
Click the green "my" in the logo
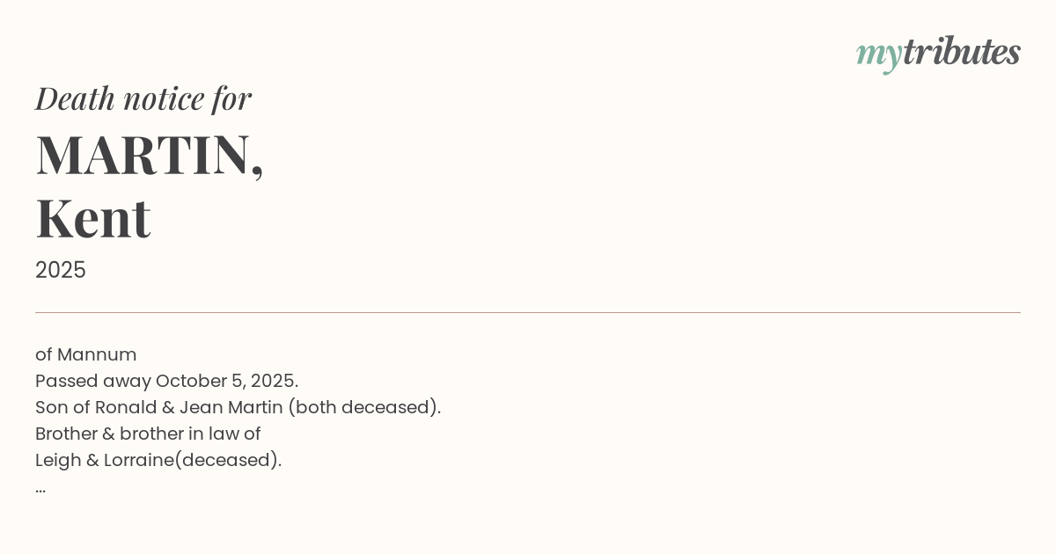(878, 55)
